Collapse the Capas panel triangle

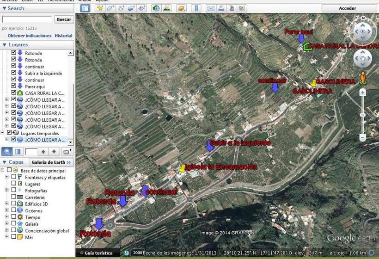[x=4, y=162]
